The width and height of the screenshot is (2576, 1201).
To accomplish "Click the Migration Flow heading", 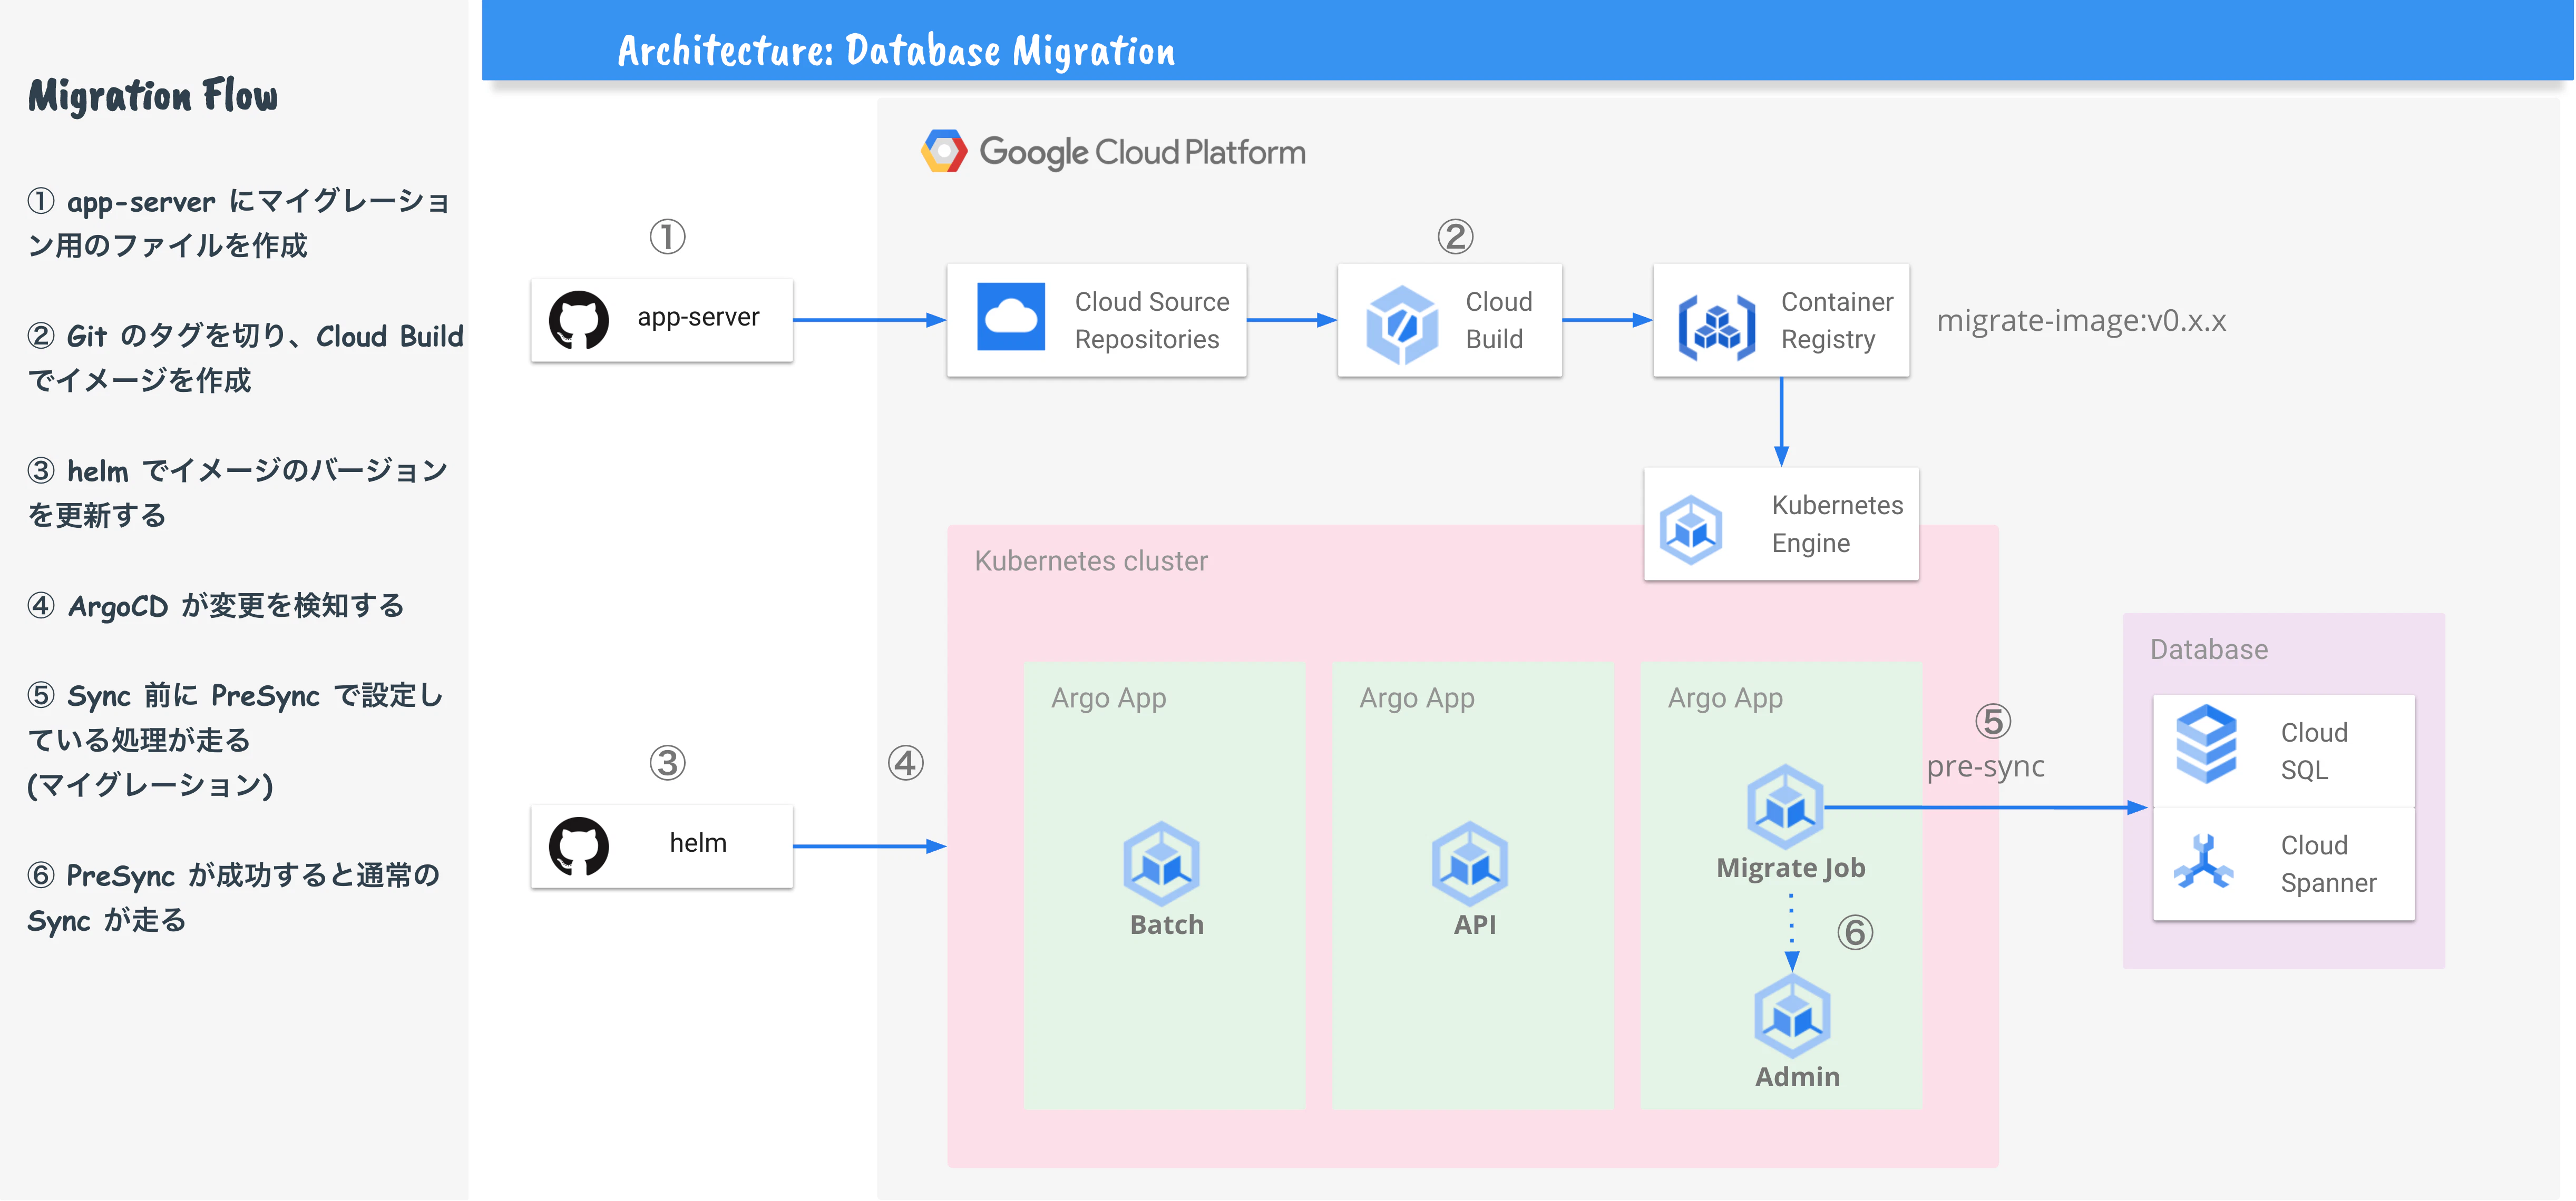I will [x=153, y=96].
